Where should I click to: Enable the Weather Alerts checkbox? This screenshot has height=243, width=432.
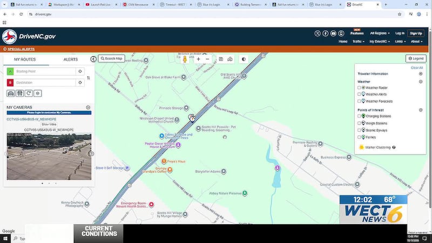tap(359, 94)
